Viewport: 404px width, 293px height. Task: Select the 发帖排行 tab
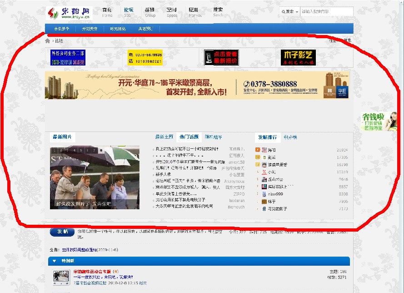coord(268,137)
